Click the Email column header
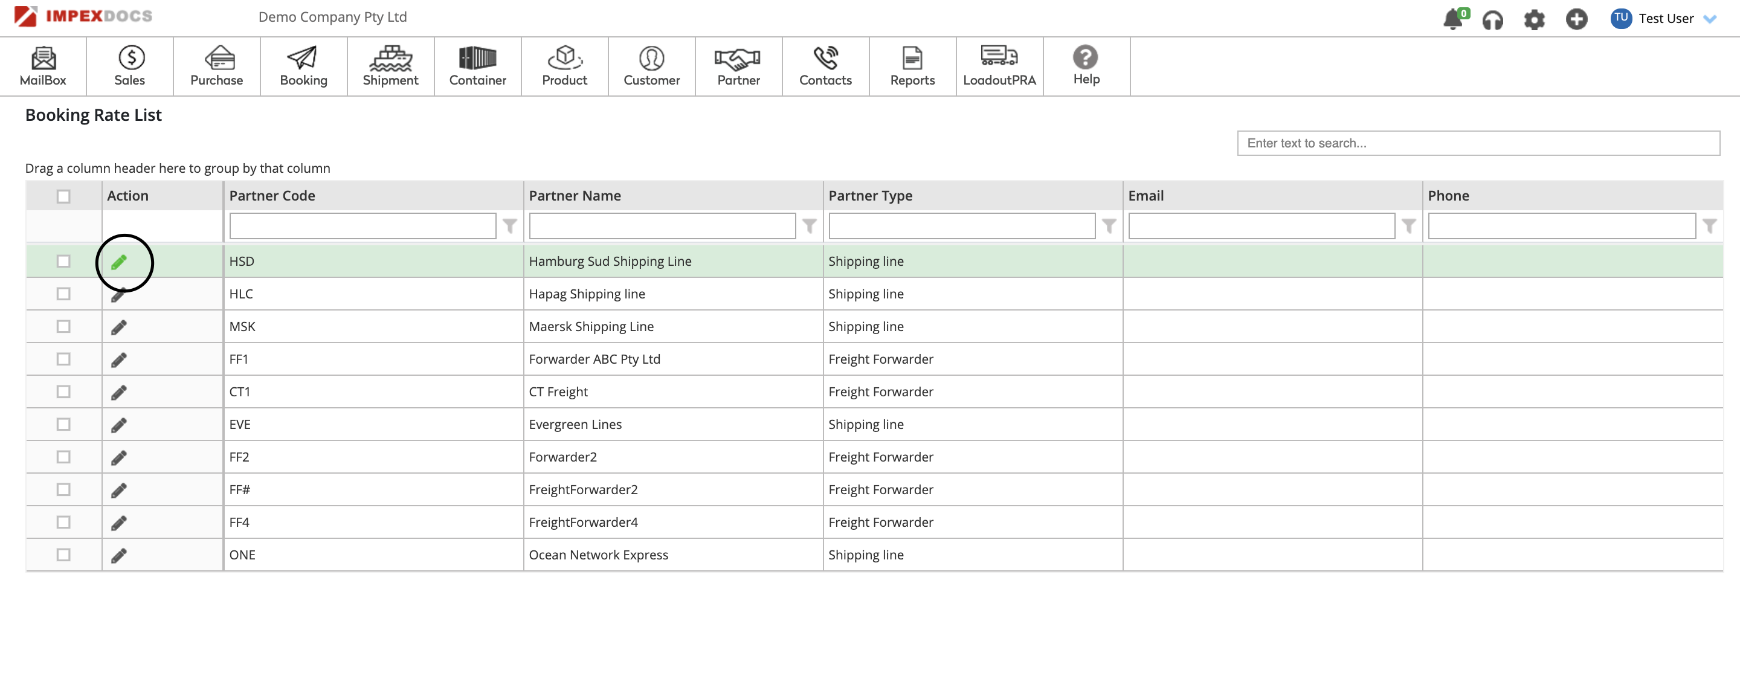This screenshot has width=1740, height=673. (1145, 196)
